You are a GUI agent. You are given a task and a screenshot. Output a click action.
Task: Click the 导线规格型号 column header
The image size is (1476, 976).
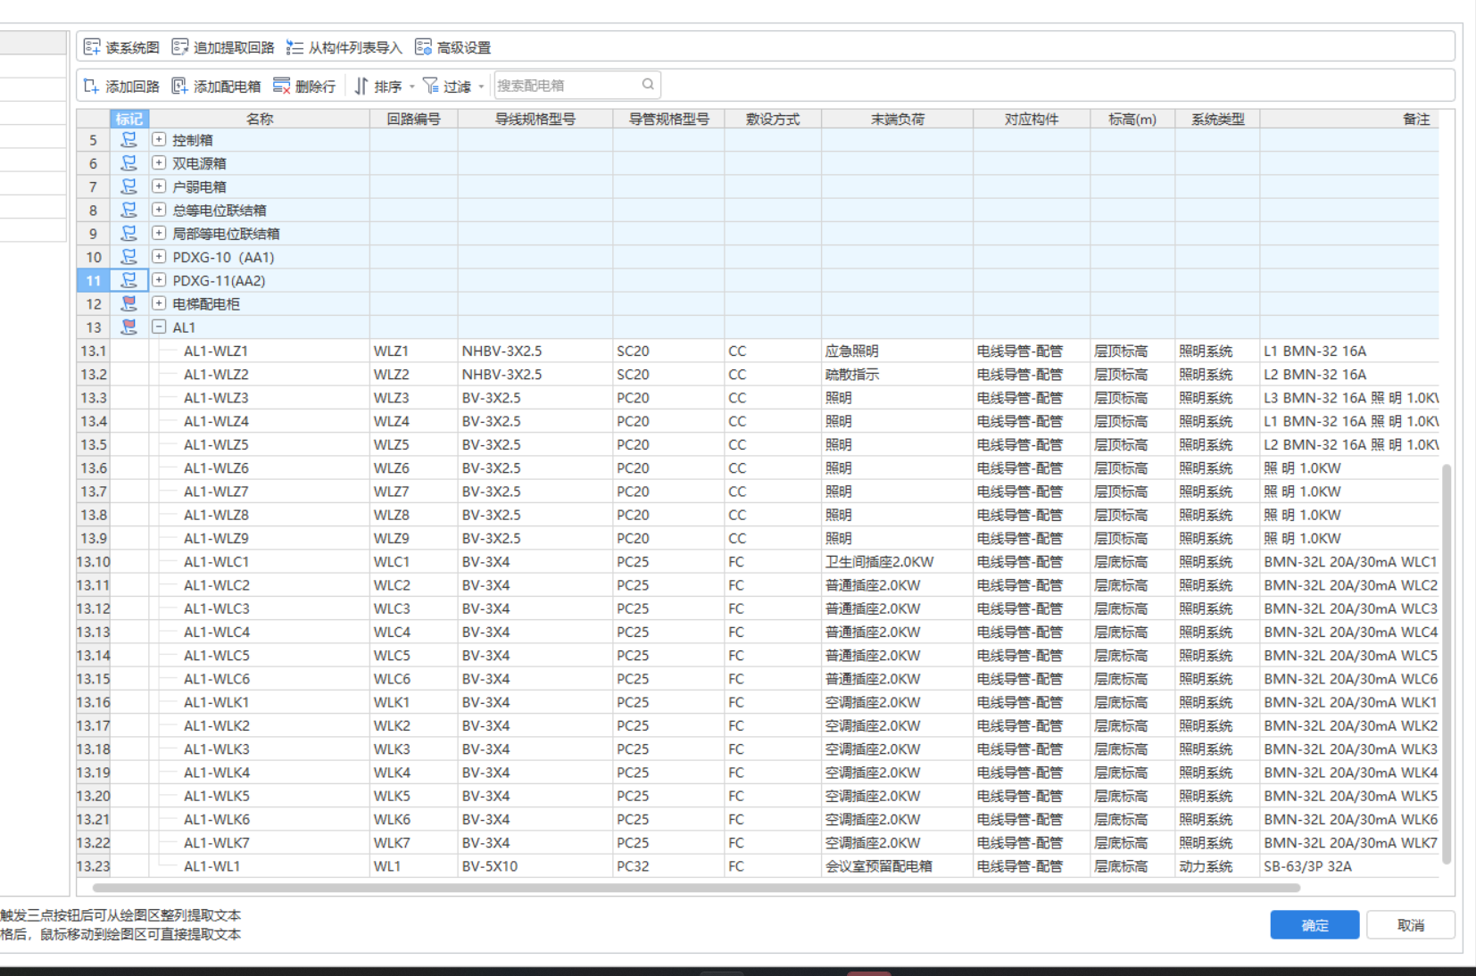coord(535,119)
